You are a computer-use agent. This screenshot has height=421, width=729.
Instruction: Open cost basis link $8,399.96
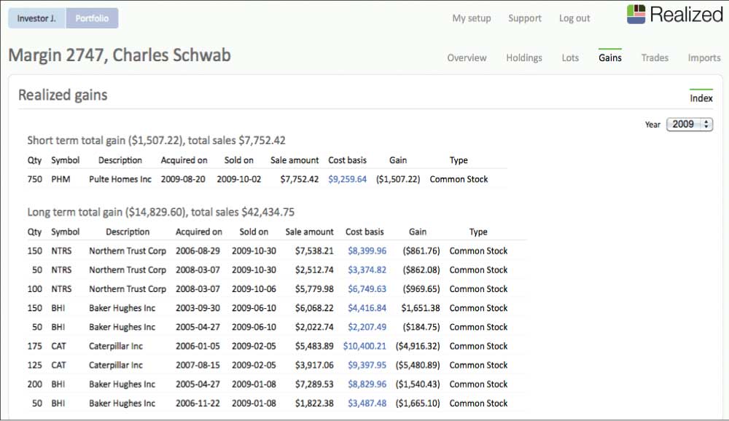367,251
